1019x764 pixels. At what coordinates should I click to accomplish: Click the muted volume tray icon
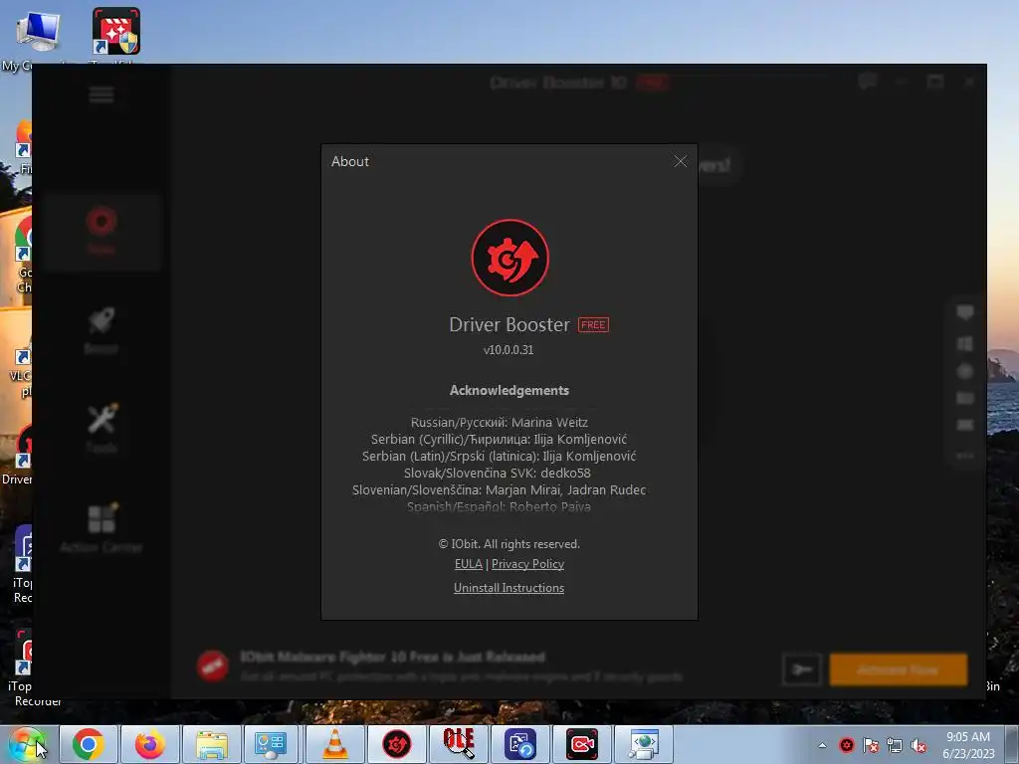pos(918,745)
